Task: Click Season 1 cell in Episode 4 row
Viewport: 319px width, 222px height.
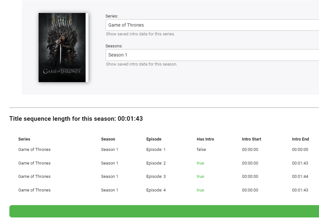Action: point(110,190)
